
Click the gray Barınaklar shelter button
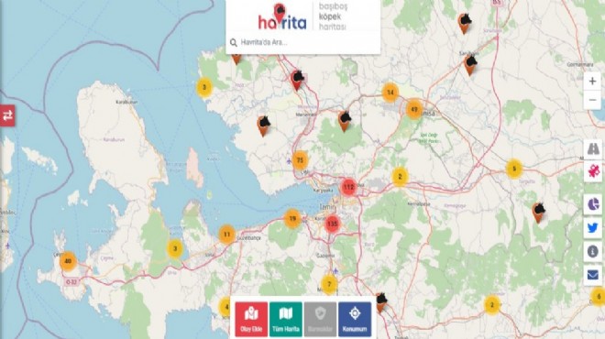click(x=320, y=320)
